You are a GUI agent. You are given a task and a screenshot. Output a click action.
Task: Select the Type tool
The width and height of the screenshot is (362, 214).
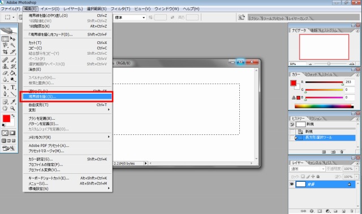pyautogui.click(x=13, y=88)
